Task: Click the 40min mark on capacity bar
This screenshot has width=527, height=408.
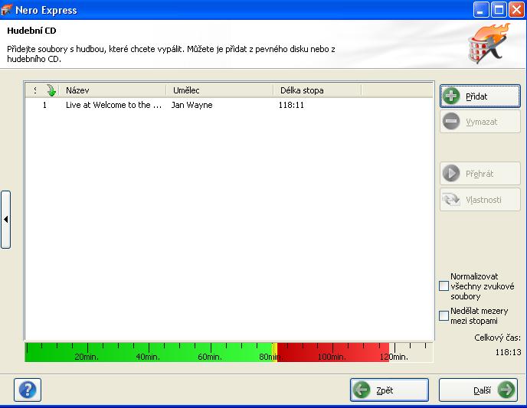Action: [149, 357]
